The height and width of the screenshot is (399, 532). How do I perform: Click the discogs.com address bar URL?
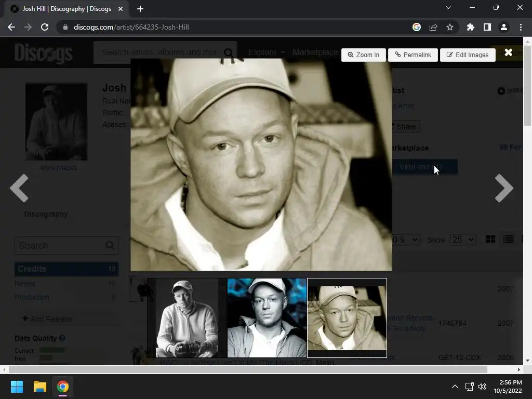point(131,27)
